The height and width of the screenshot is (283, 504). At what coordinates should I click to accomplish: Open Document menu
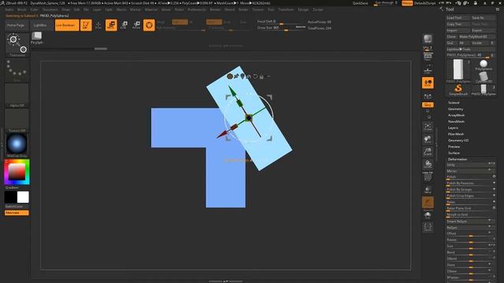(x=50, y=9)
